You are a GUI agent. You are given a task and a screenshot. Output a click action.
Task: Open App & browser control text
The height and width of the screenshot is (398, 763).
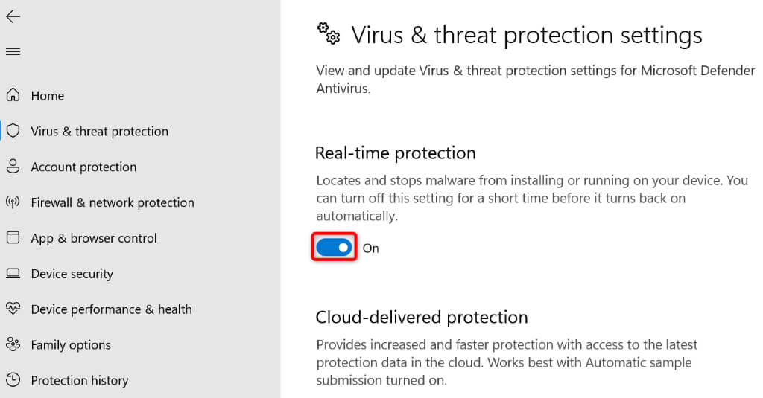(x=94, y=239)
